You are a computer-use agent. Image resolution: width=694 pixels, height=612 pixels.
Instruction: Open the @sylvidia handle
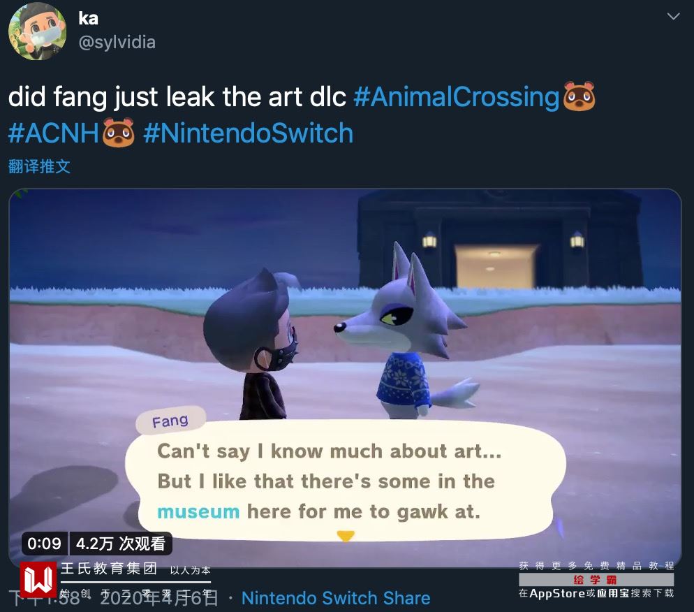pyautogui.click(x=117, y=43)
